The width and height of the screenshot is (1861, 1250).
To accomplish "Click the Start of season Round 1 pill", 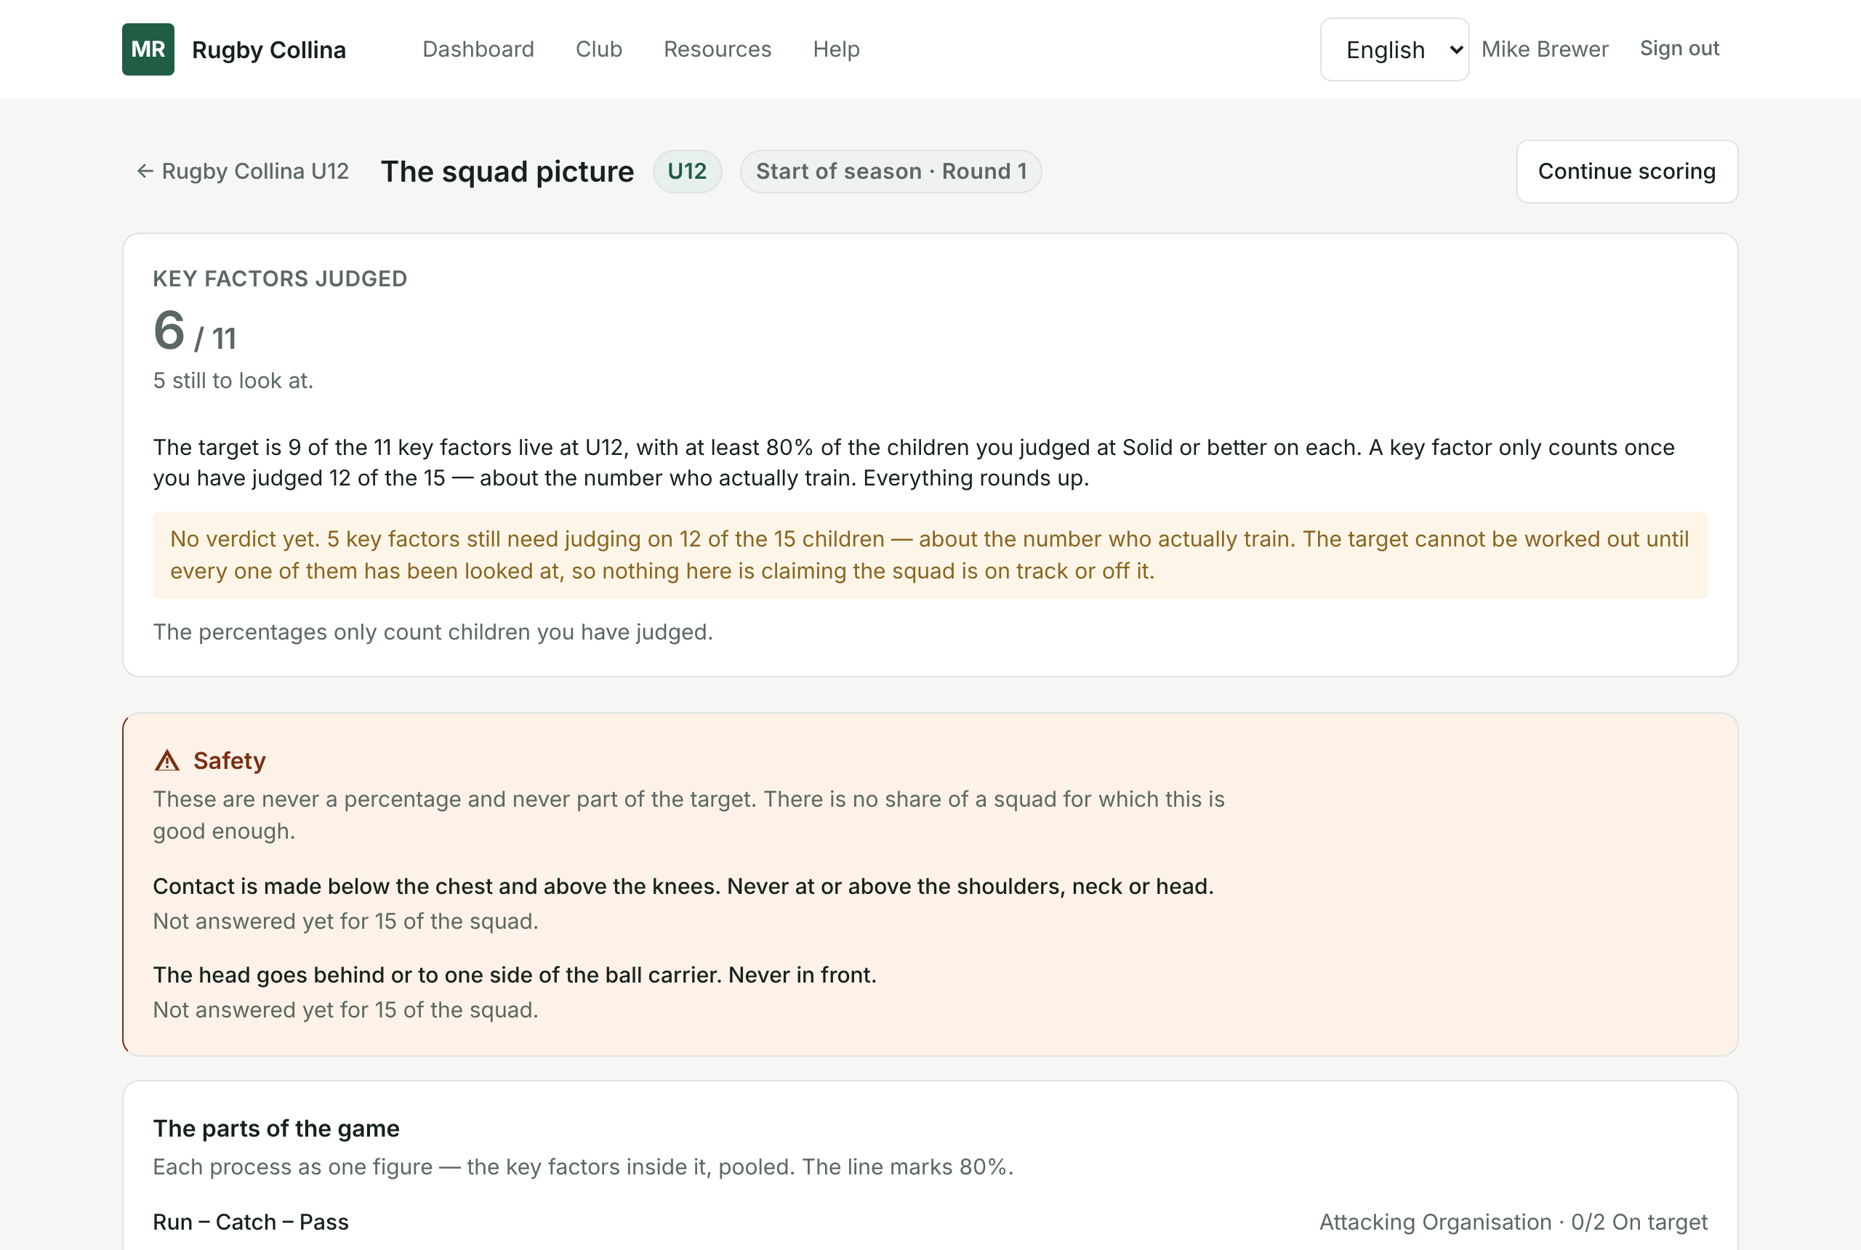I will pyautogui.click(x=891, y=172).
